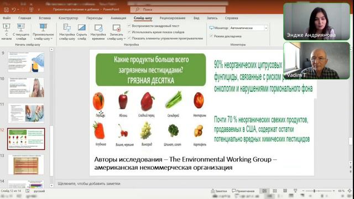The image size is (354, 199).
Task: Switch to the Анимация tab
Action: pyautogui.click(x=118, y=18)
